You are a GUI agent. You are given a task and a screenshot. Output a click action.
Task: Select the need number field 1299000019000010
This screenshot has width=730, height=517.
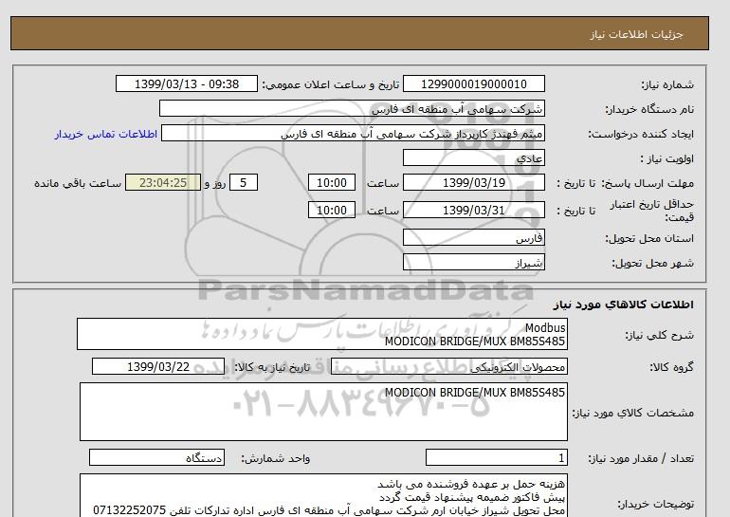pos(473,83)
